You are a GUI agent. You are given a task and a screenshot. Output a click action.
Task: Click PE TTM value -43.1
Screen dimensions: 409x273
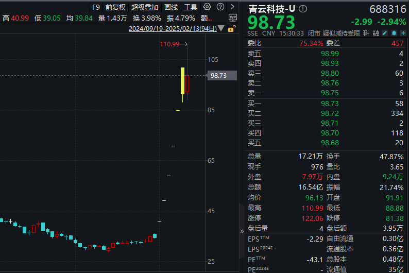pos(315,260)
